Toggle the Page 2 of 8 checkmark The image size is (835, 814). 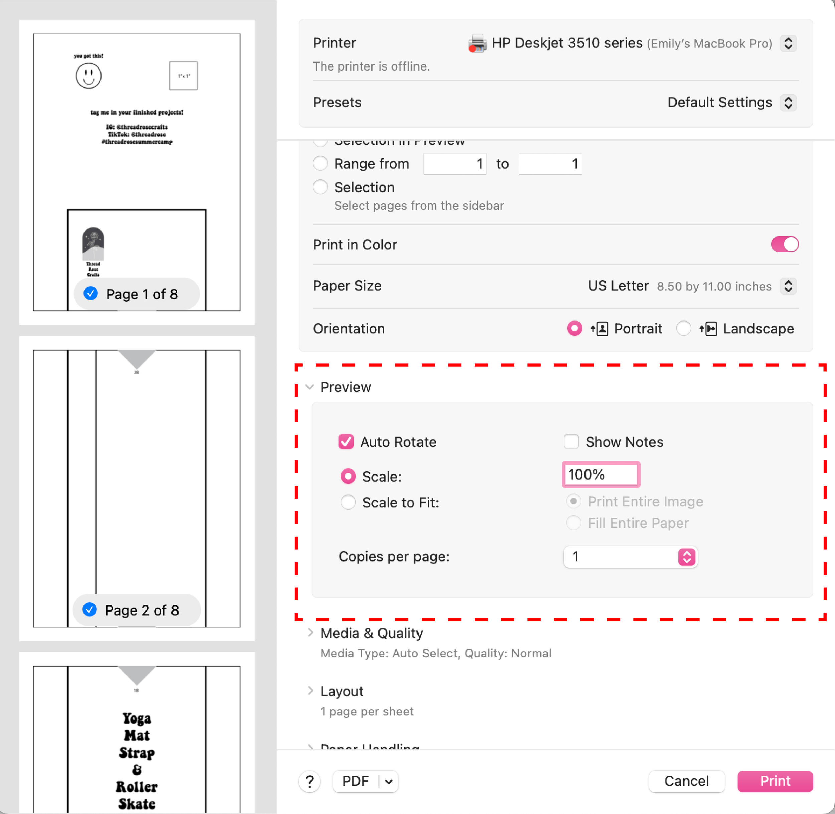(x=89, y=609)
